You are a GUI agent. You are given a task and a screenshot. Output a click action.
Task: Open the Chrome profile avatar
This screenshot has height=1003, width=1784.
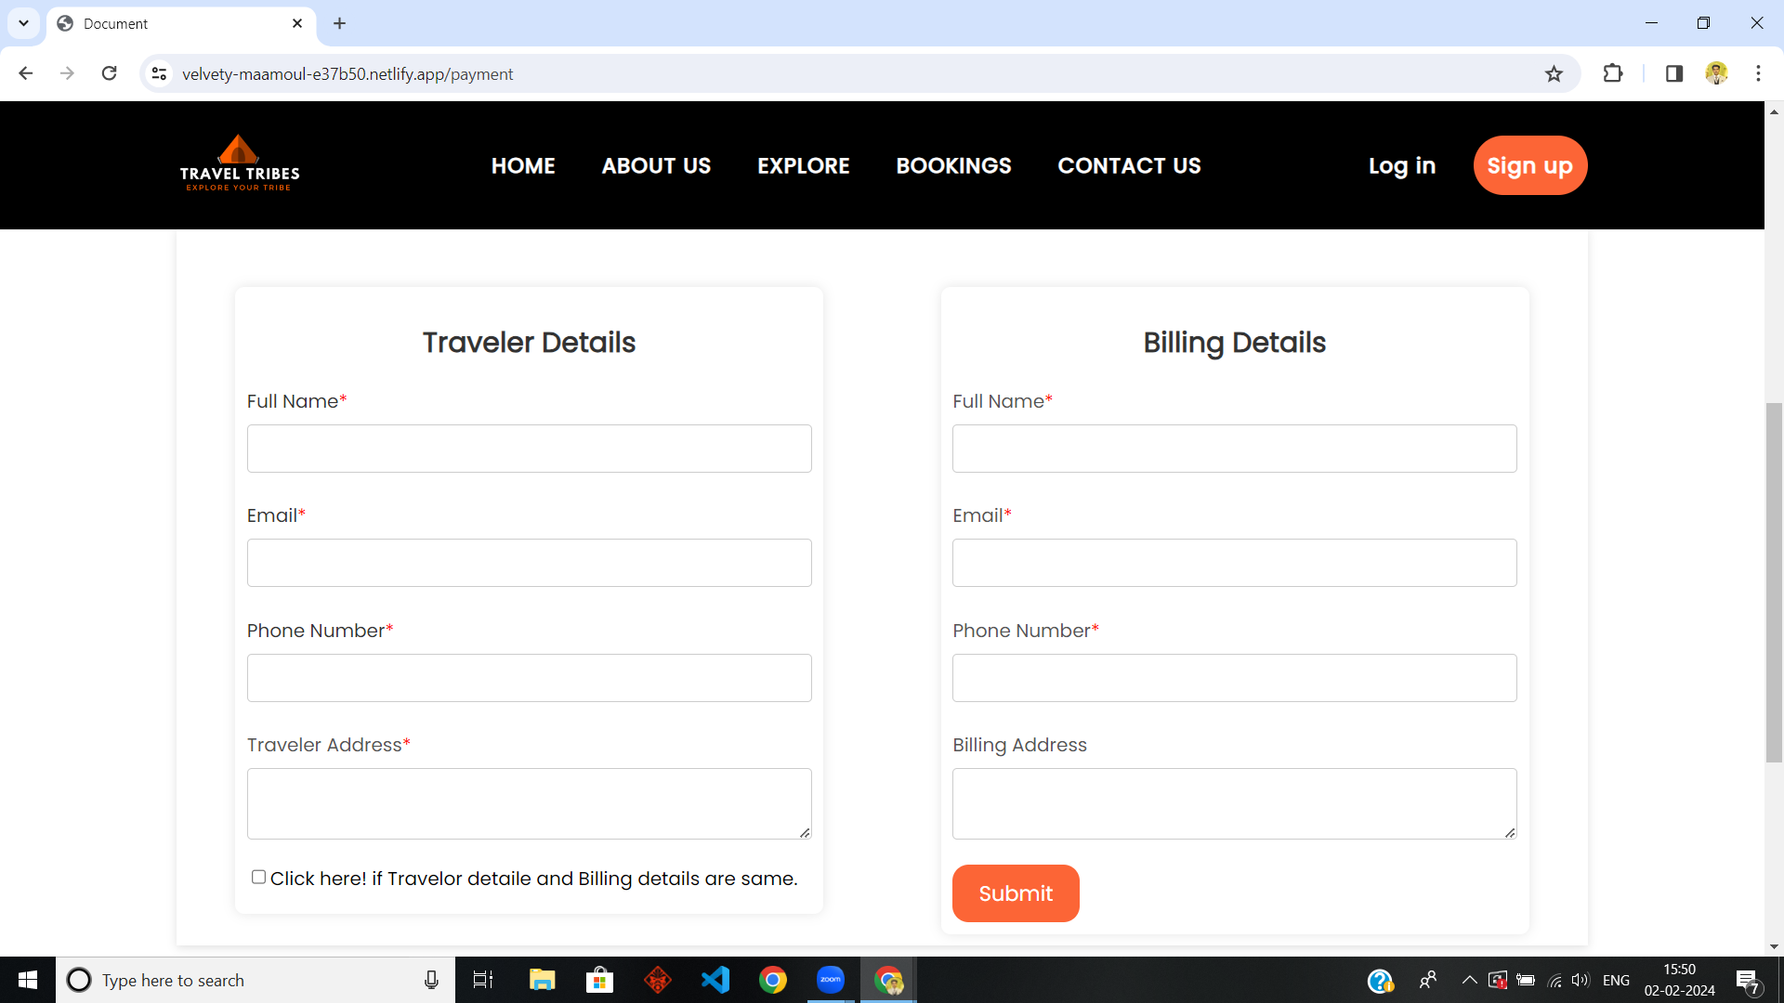(1716, 73)
